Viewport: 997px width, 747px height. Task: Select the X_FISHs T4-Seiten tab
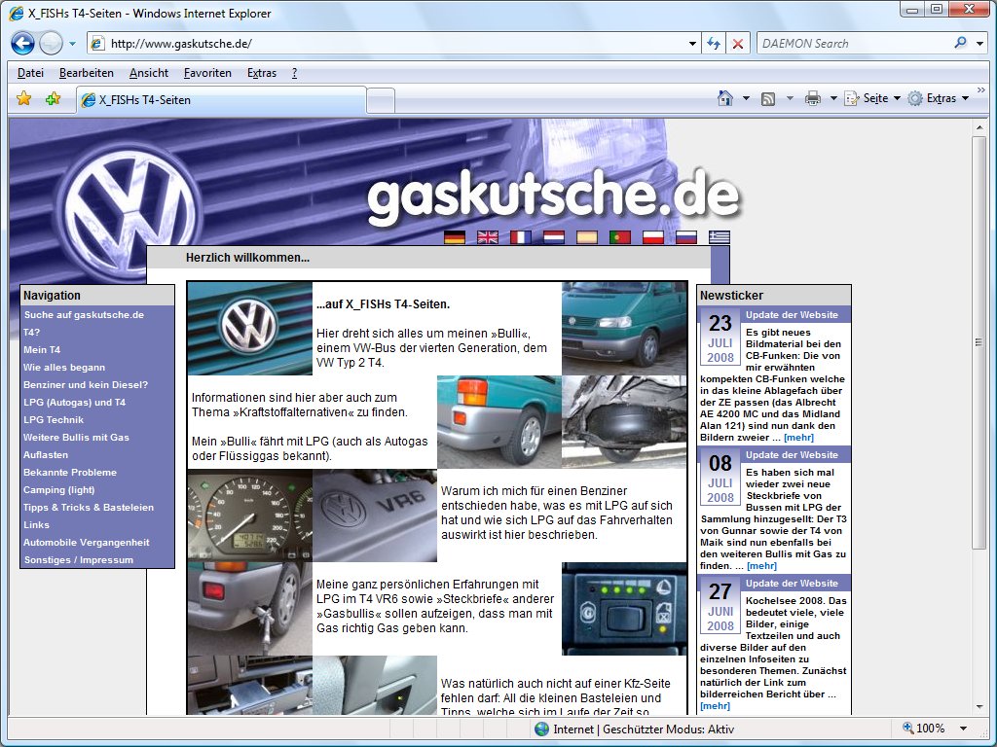tap(221, 100)
